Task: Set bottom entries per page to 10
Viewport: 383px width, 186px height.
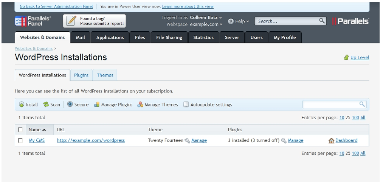Action: [342, 153]
